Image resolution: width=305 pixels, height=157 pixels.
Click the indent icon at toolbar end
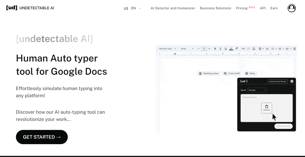[x=294, y=49]
